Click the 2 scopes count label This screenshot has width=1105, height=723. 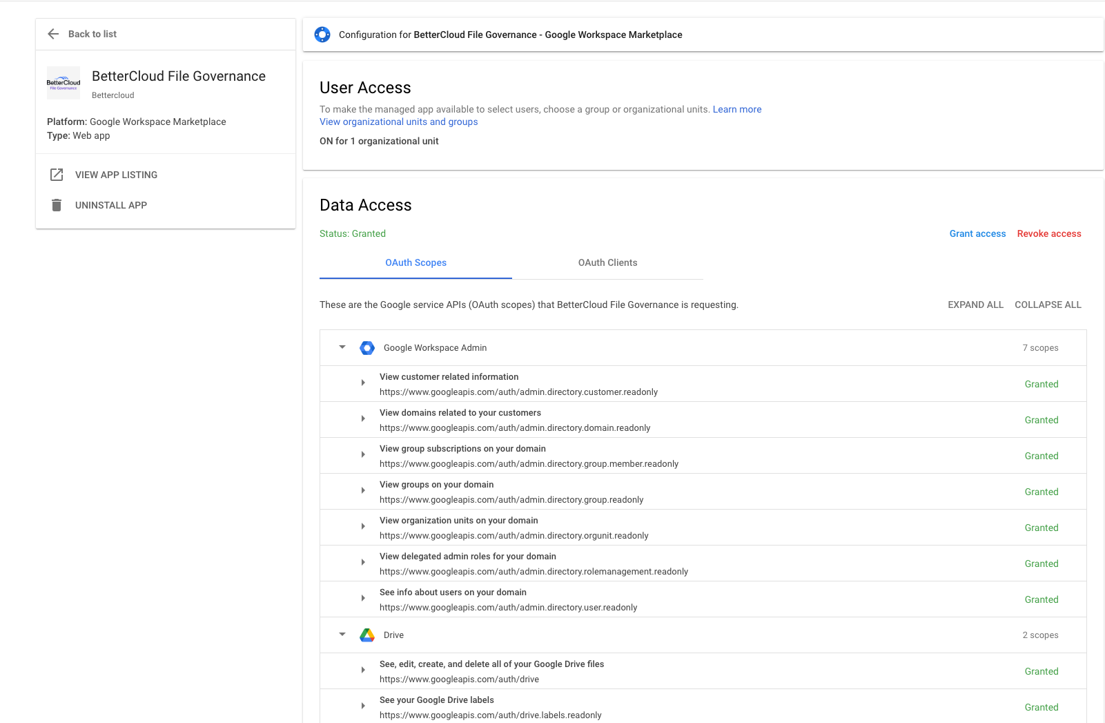pos(1040,635)
